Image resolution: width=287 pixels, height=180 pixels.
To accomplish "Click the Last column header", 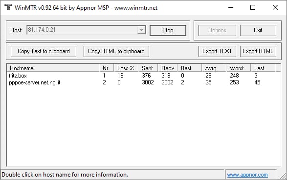I will click(263, 68).
